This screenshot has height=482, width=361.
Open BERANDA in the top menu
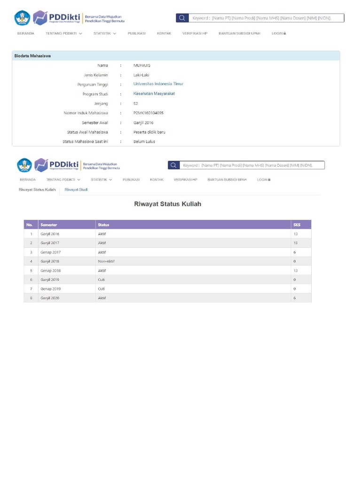[x=26, y=33]
